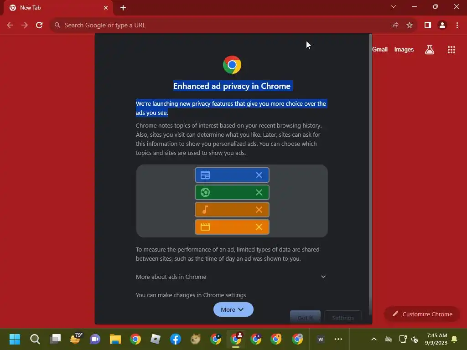Expand More about ads in Chrome
Screen dimensions: 467x350
click(231, 277)
